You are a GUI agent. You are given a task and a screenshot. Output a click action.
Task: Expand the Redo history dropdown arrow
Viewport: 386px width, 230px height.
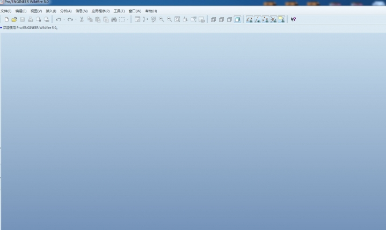pyautogui.click(x=76, y=19)
